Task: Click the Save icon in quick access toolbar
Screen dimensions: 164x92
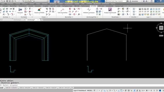Action: [x=7, y=1]
